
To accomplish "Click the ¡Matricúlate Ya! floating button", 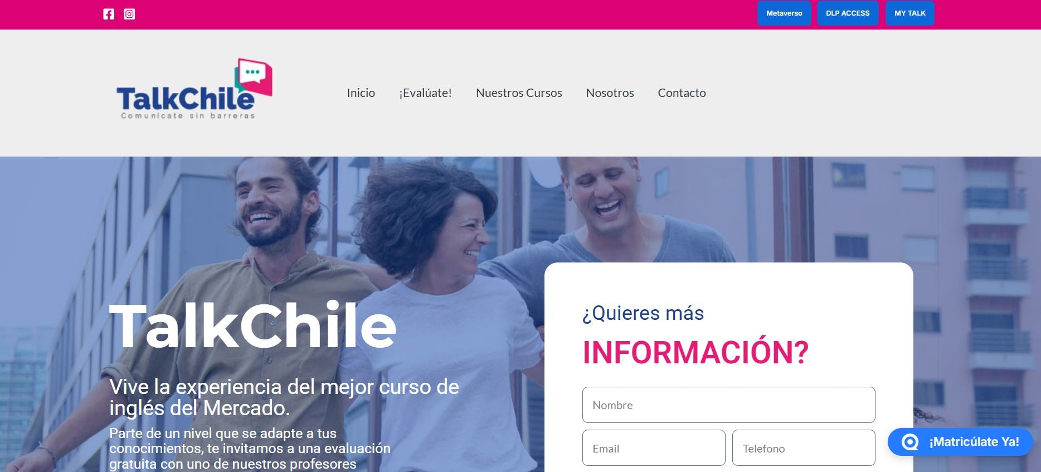I will click(960, 442).
